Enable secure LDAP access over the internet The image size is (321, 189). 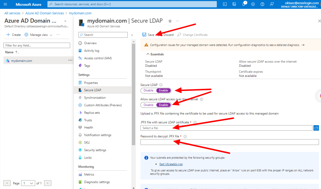(164, 105)
